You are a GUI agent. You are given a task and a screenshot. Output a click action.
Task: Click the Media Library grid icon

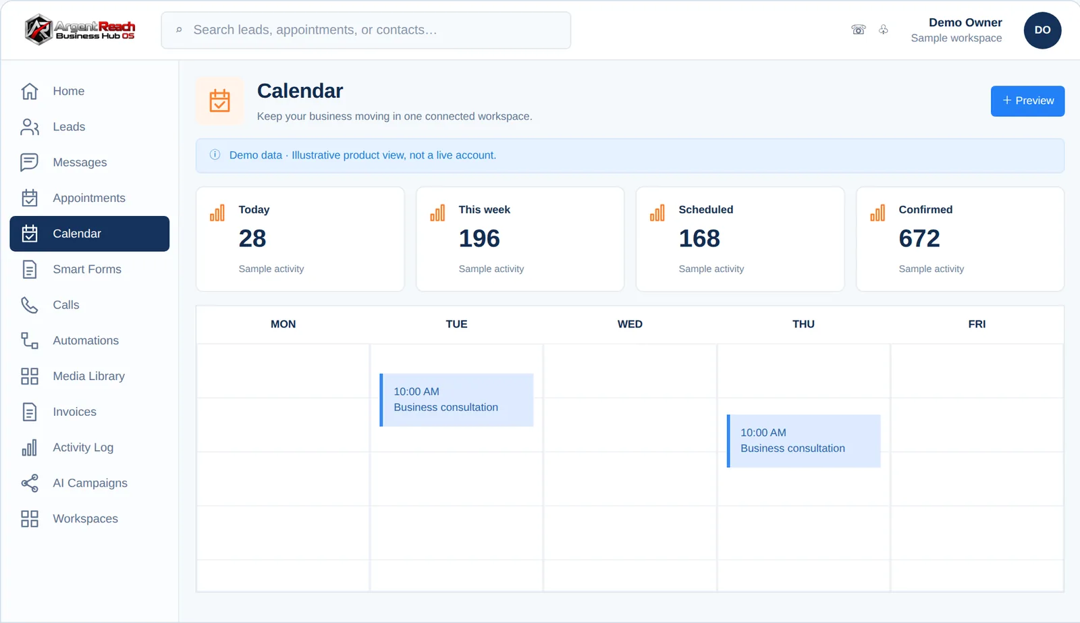30,376
